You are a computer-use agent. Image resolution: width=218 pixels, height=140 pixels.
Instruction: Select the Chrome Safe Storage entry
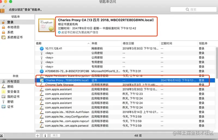[59, 85]
